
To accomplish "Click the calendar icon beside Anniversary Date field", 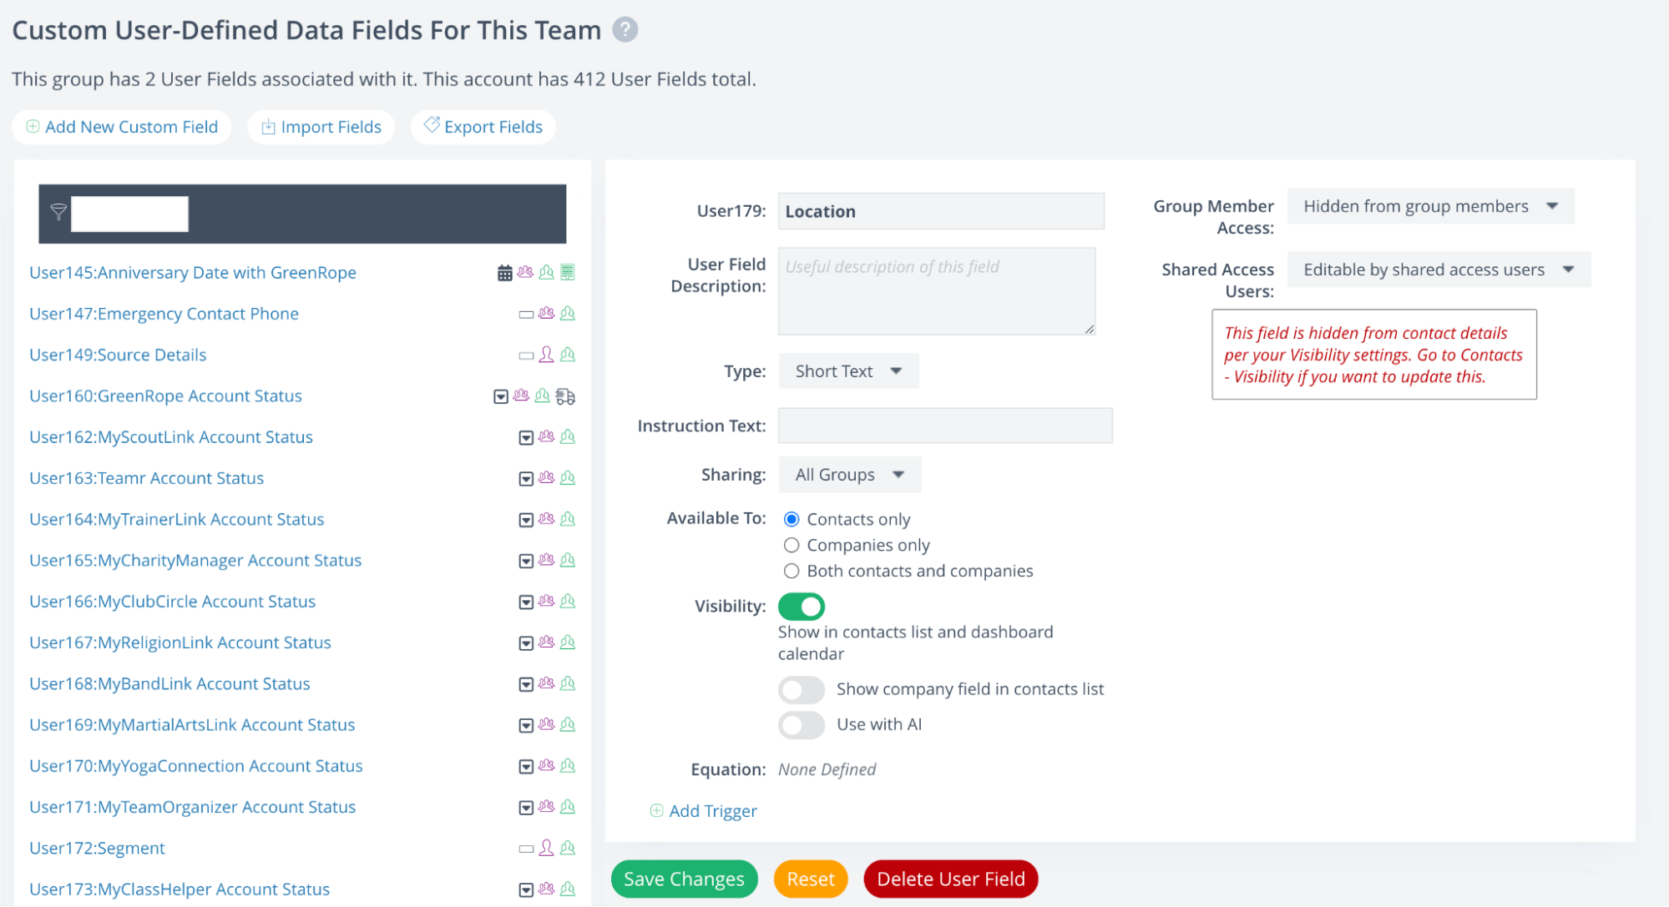I will [x=504, y=272].
